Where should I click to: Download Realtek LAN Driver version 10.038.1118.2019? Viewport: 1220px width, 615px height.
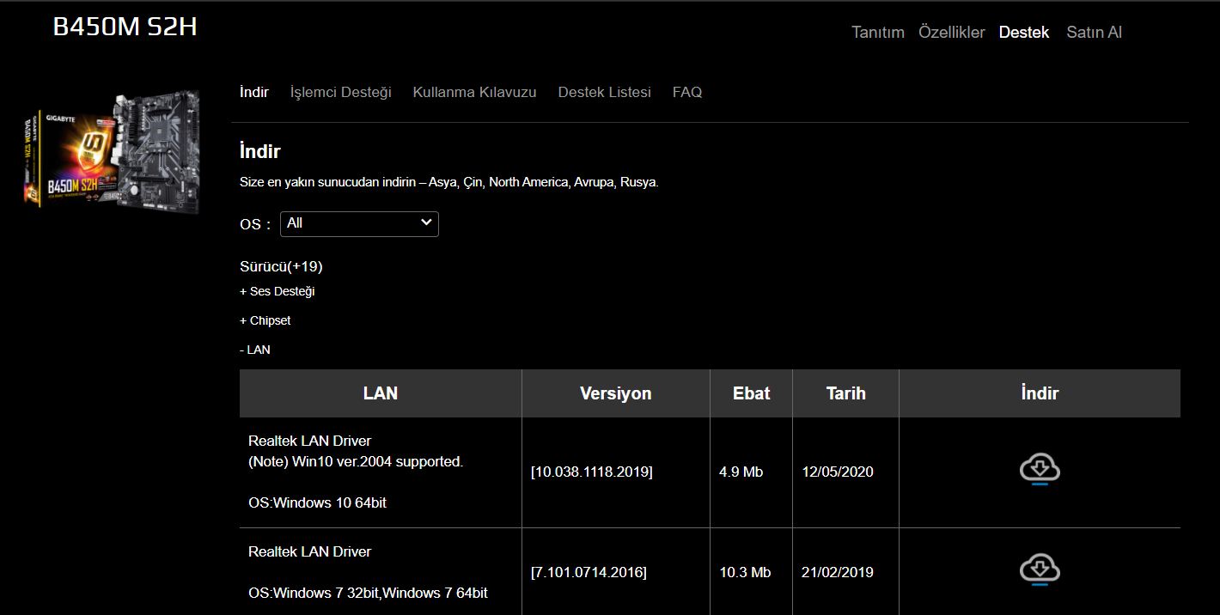[1040, 470]
